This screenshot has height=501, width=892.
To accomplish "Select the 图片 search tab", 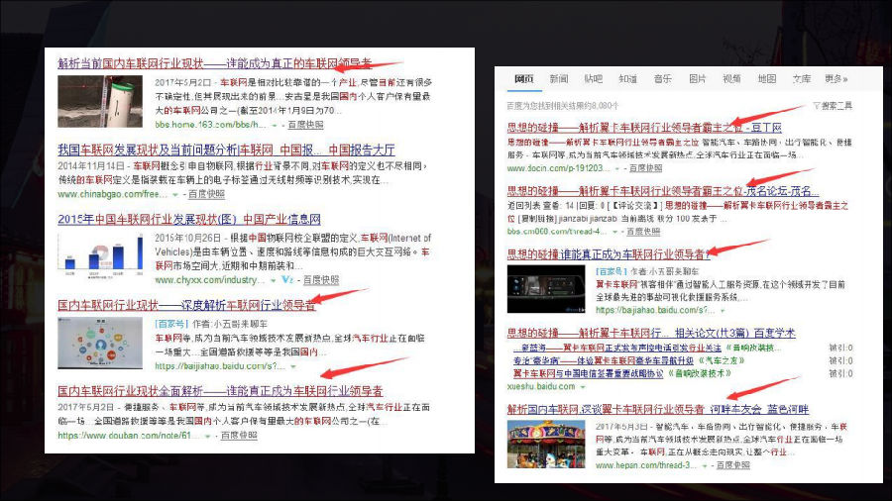I will click(697, 78).
